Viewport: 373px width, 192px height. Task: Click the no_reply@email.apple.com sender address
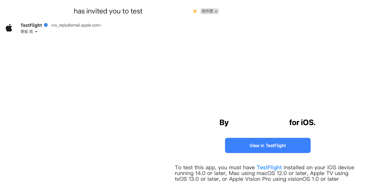pyautogui.click(x=76, y=25)
